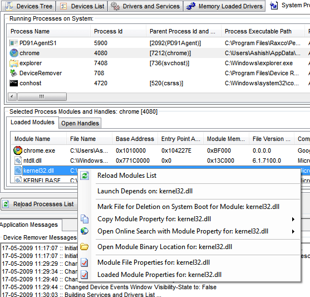Choose Launch Depends on: kernel32.dll
The height and width of the screenshot is (297, 310).
189,191
